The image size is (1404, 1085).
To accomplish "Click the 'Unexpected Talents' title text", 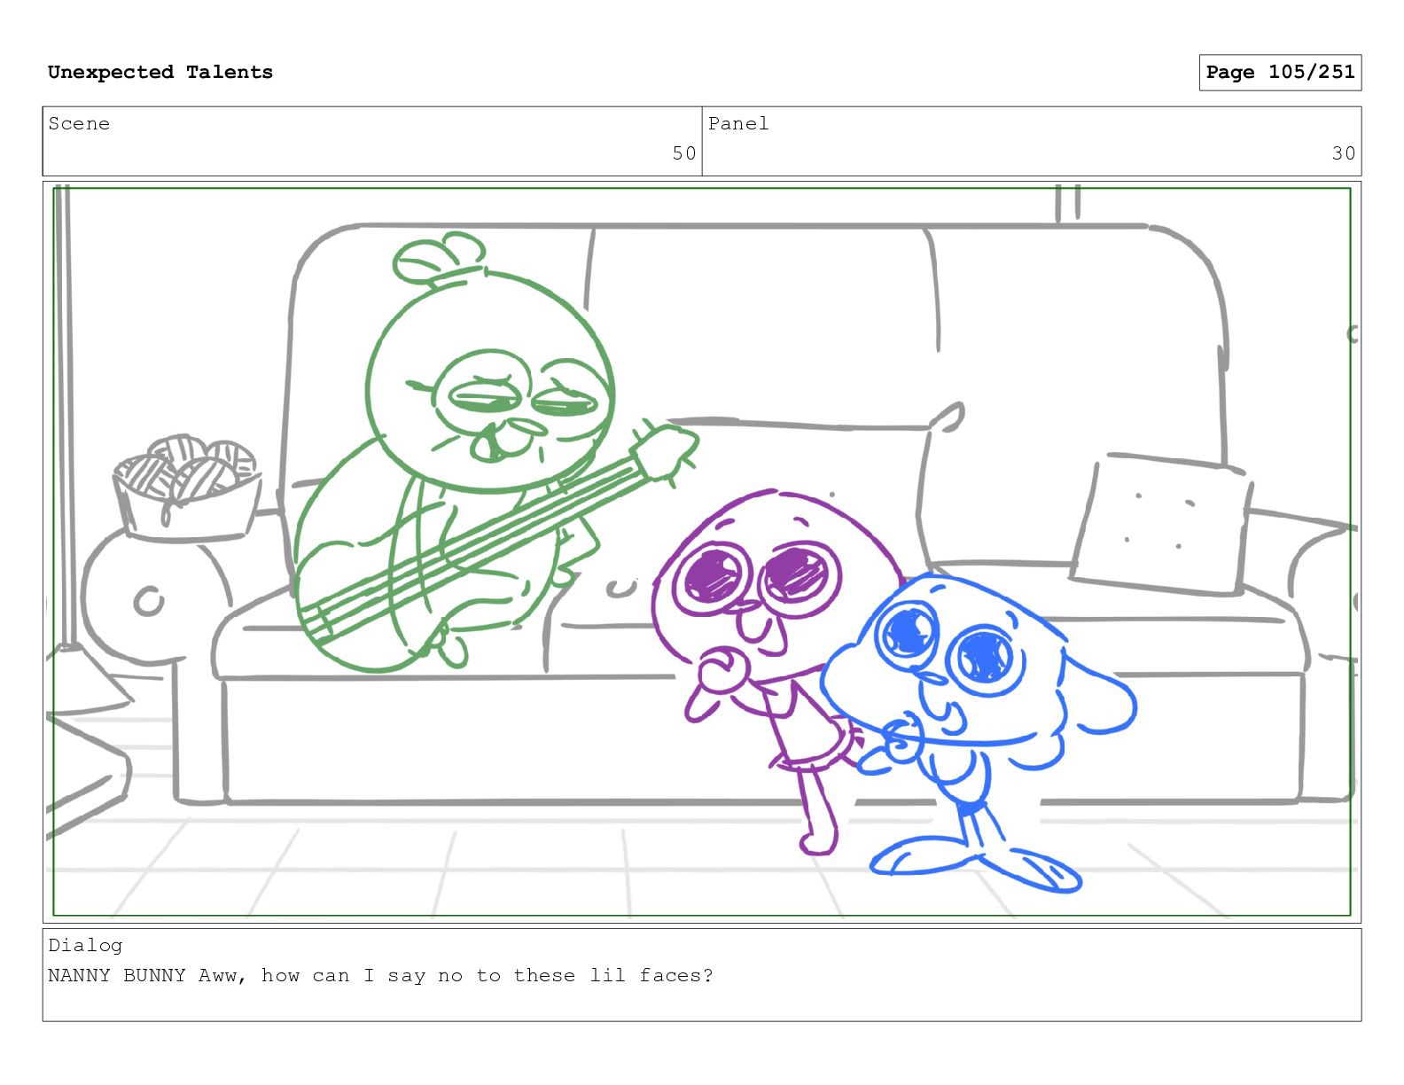I will [160, 72].
